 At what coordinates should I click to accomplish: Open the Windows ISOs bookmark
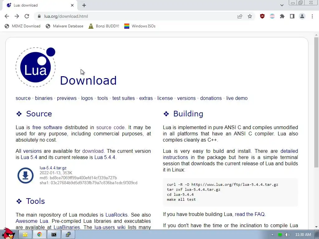point(140,26)
